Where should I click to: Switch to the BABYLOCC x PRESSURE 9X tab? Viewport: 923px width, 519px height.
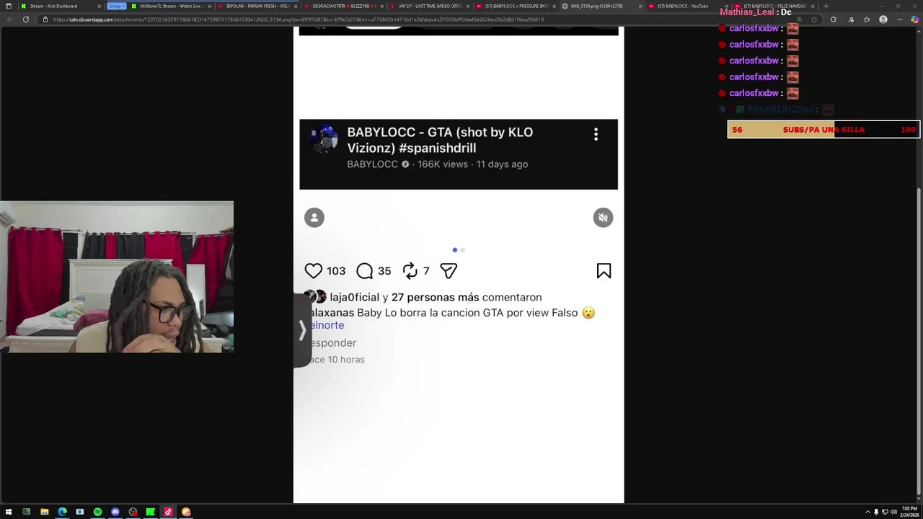[x=515, y=6]
